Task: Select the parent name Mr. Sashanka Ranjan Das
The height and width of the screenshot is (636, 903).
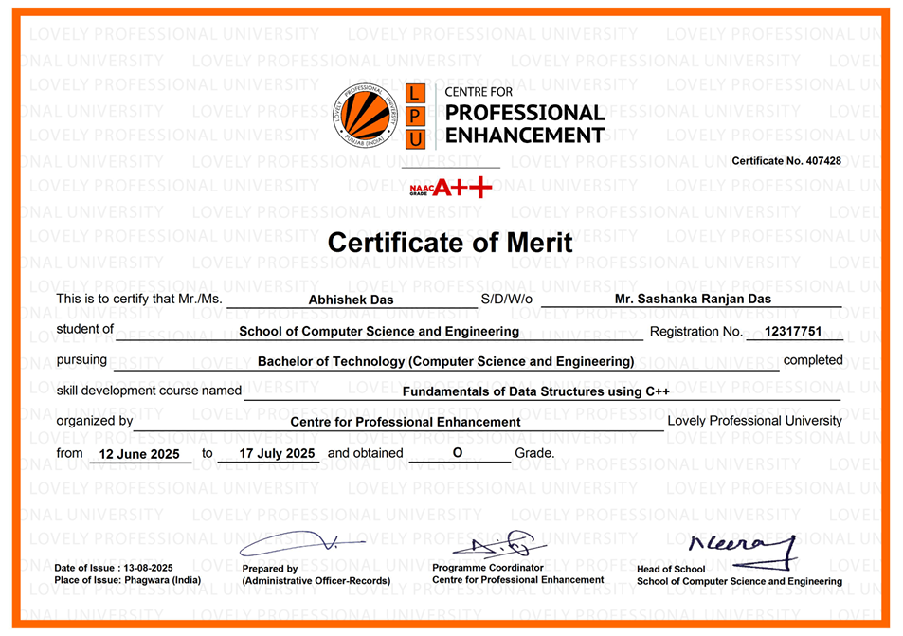Action: pos(693,299)
